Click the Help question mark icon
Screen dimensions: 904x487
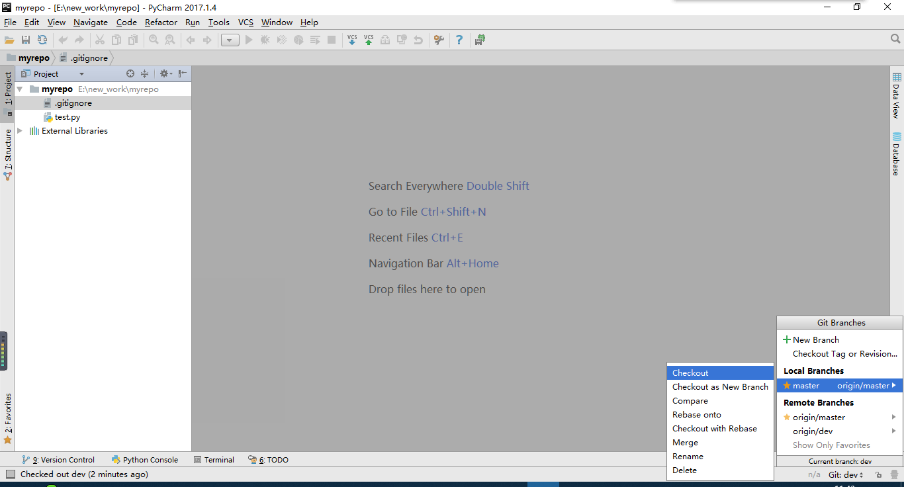tap(459, 40)
